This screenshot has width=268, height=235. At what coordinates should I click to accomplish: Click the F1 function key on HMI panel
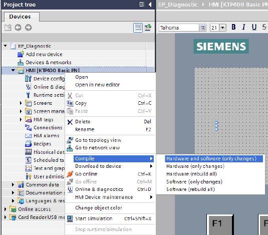pyautogui.click(x=219, y=224)
